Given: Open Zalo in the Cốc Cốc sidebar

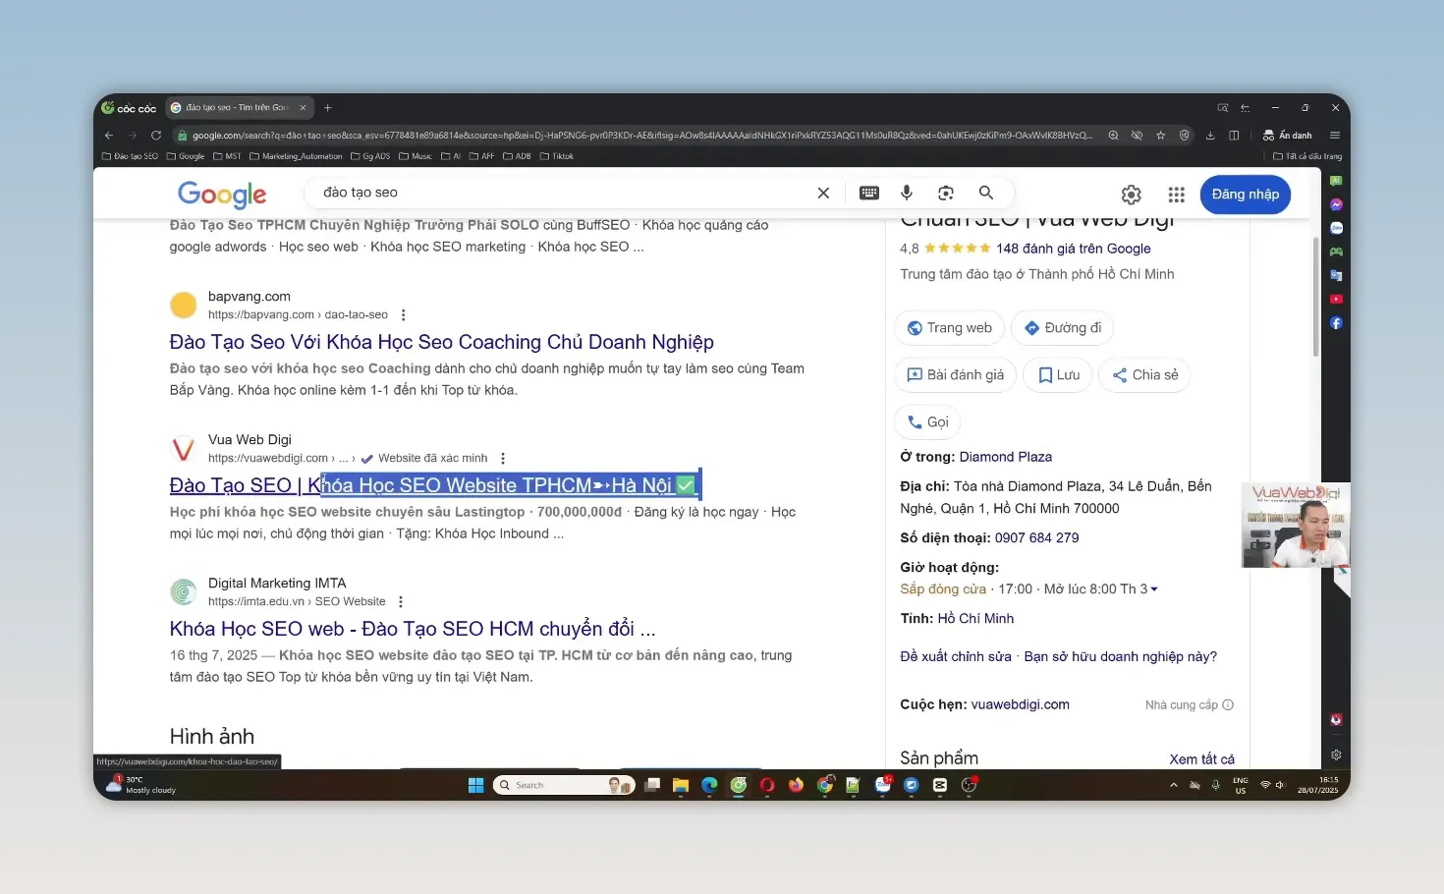Looking at the screenshot, I should point(1336,228).
